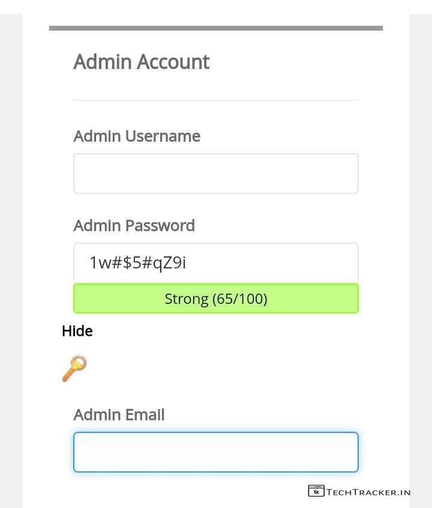Toggle password visibility with Hide
The height and width of the screenshot is (508, 432).
(77, 331)
